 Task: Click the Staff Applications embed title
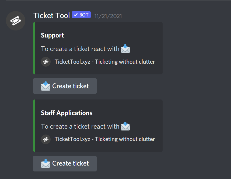[x=66, y=113]
